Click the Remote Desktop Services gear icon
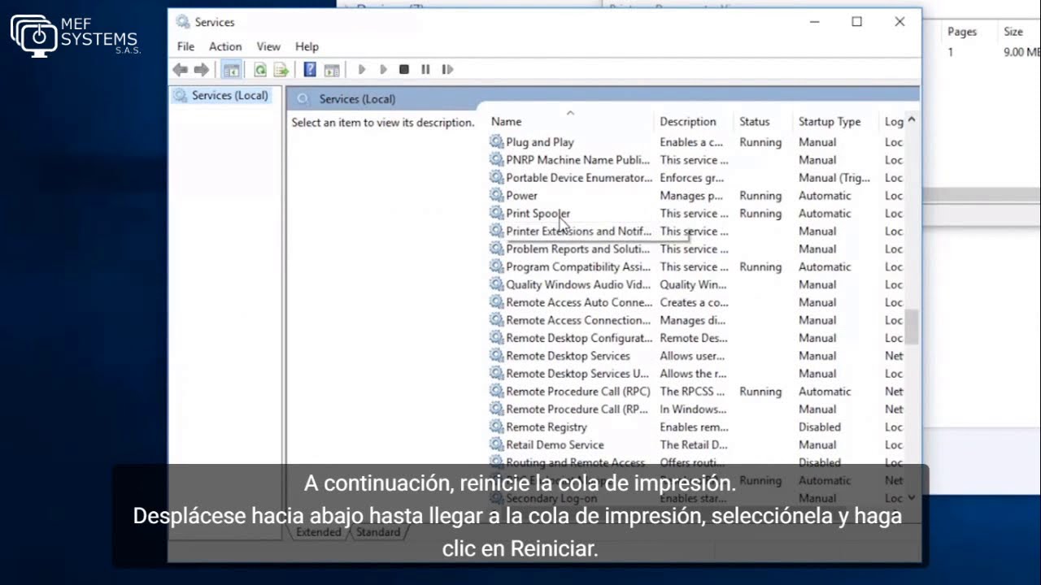 [x=496, y=355]
